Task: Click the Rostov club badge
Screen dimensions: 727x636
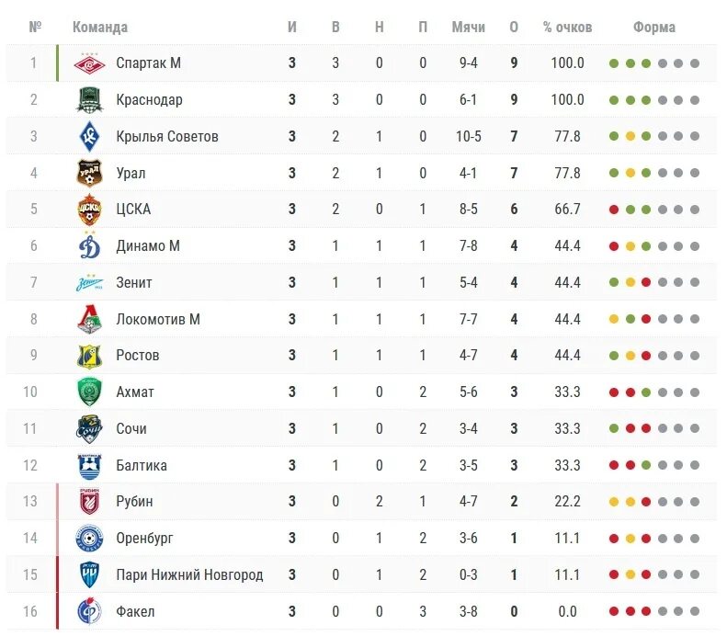Action: coord(89,356)
